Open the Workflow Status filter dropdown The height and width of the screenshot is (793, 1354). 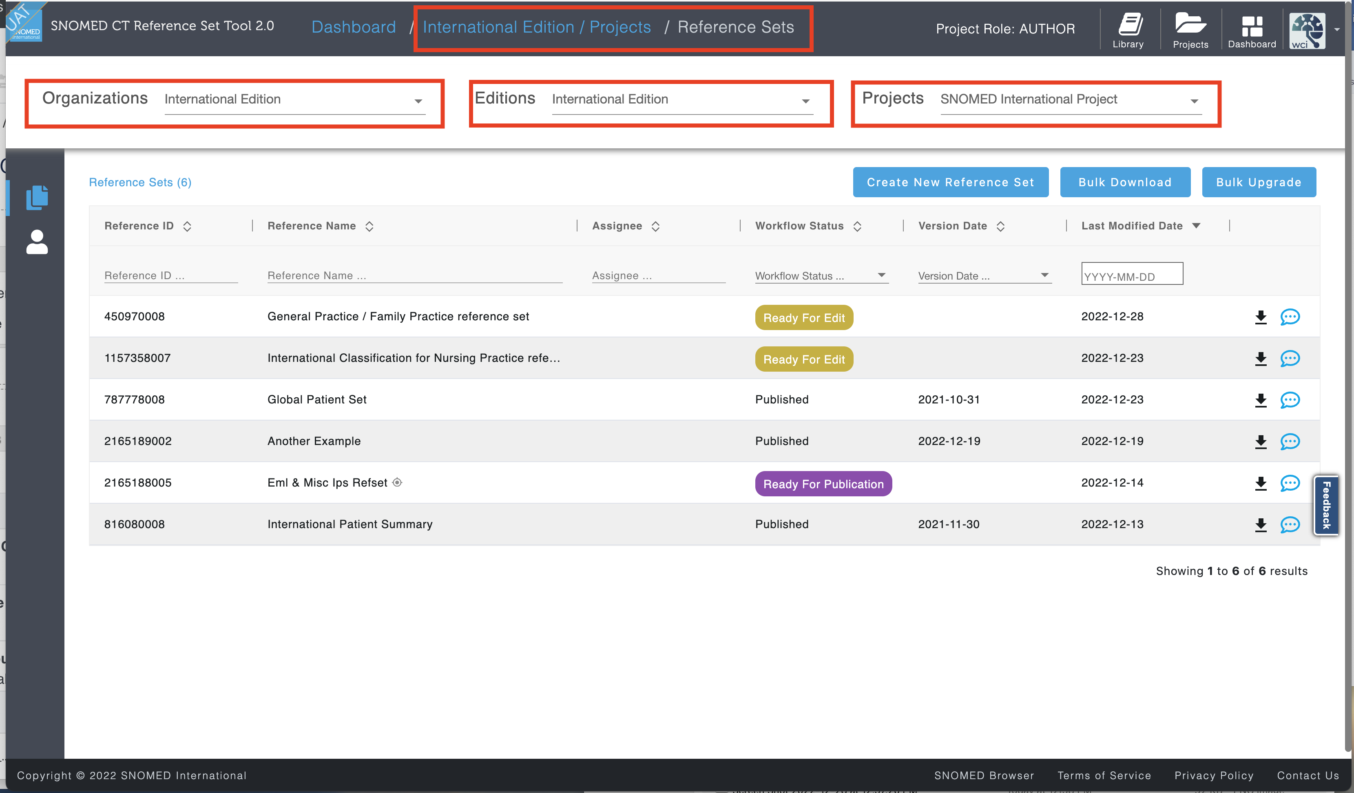821,275
